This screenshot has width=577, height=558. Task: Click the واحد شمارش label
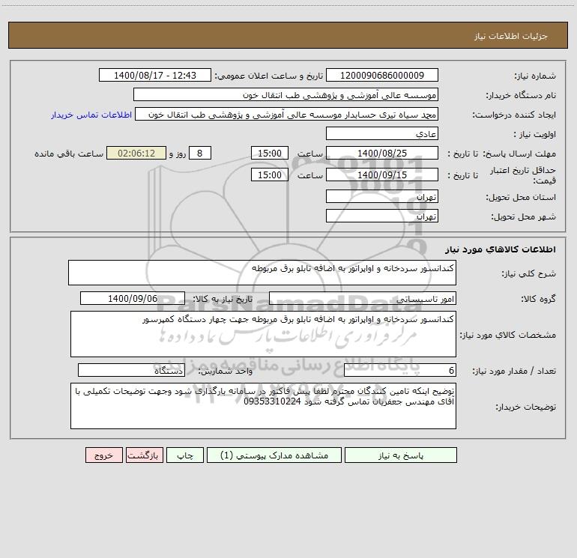pyautogui.click(x=226, y=372)
